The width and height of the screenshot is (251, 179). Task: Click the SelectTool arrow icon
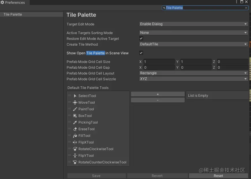point(75,96)
